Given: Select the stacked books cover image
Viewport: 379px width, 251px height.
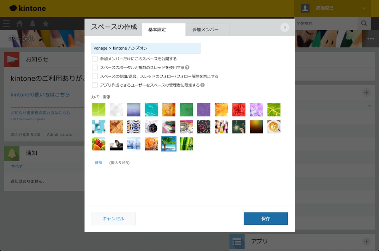Looking at the screenshot, I should pyautogui.click(x=169, y=127).
